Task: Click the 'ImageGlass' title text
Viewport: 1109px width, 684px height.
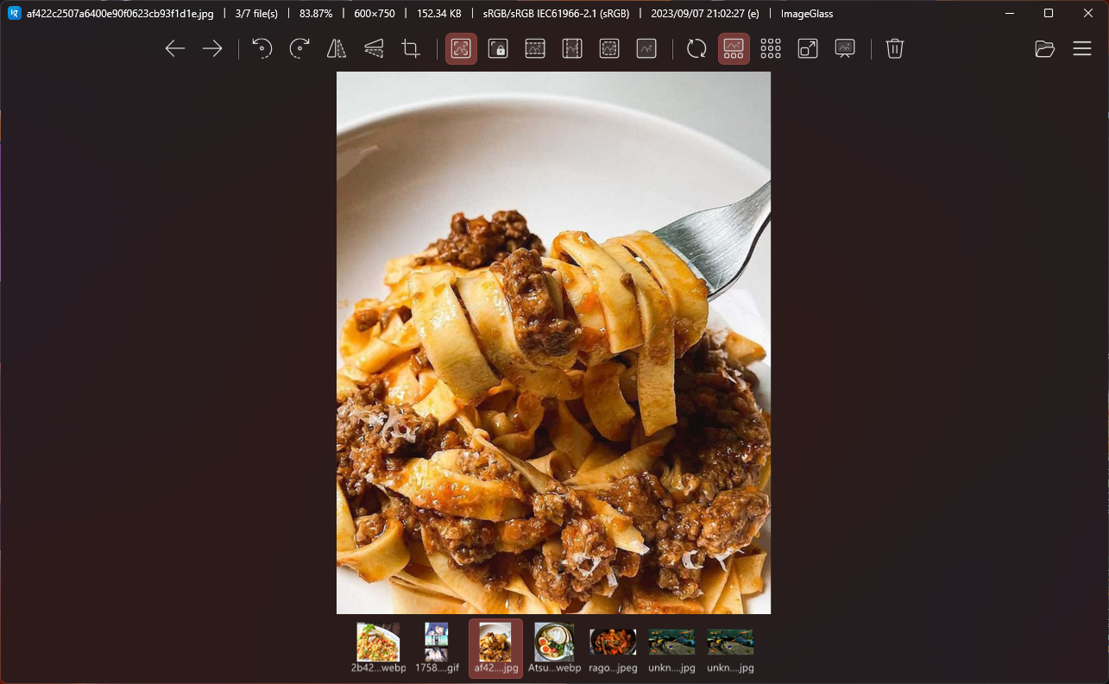Action: [x=807, y=14]
